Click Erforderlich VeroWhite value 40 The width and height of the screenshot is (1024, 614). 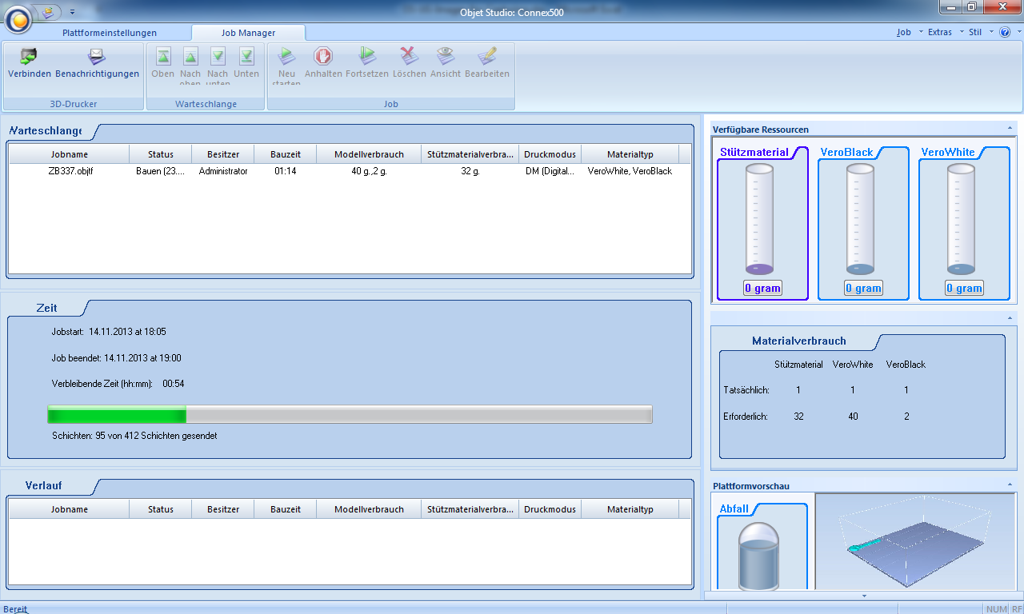(853, 417)
